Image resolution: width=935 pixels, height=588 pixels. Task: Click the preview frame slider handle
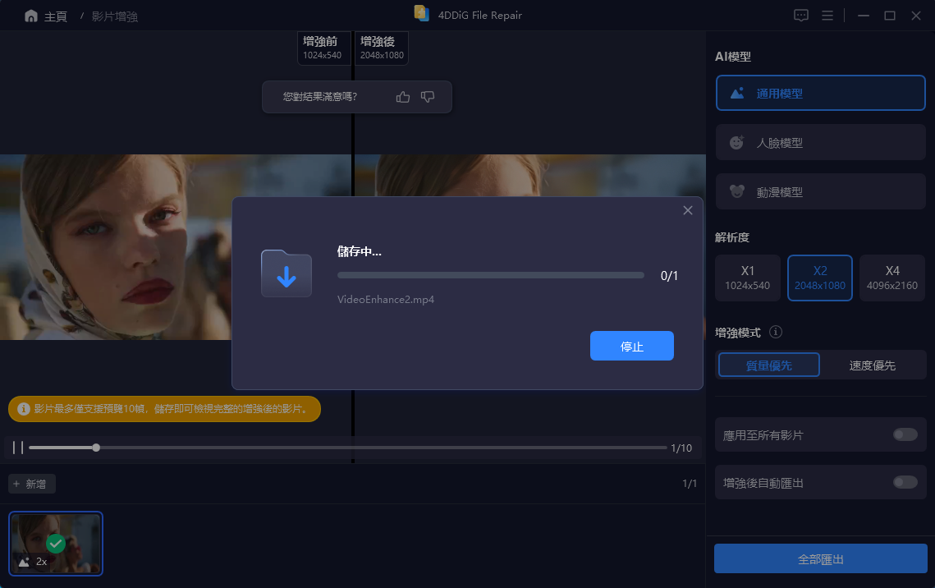[96, 448]
